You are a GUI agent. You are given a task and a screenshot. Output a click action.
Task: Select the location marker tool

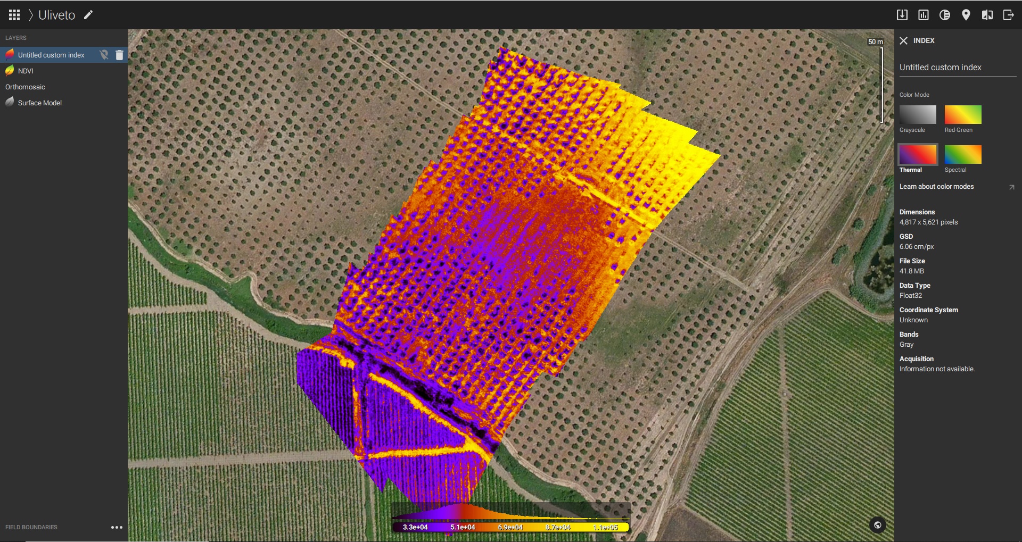click(x=966, y=15)
